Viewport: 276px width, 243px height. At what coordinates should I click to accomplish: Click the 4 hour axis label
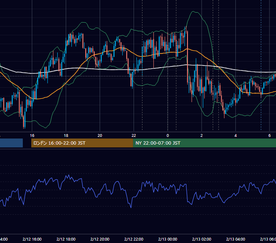point(235,136)
